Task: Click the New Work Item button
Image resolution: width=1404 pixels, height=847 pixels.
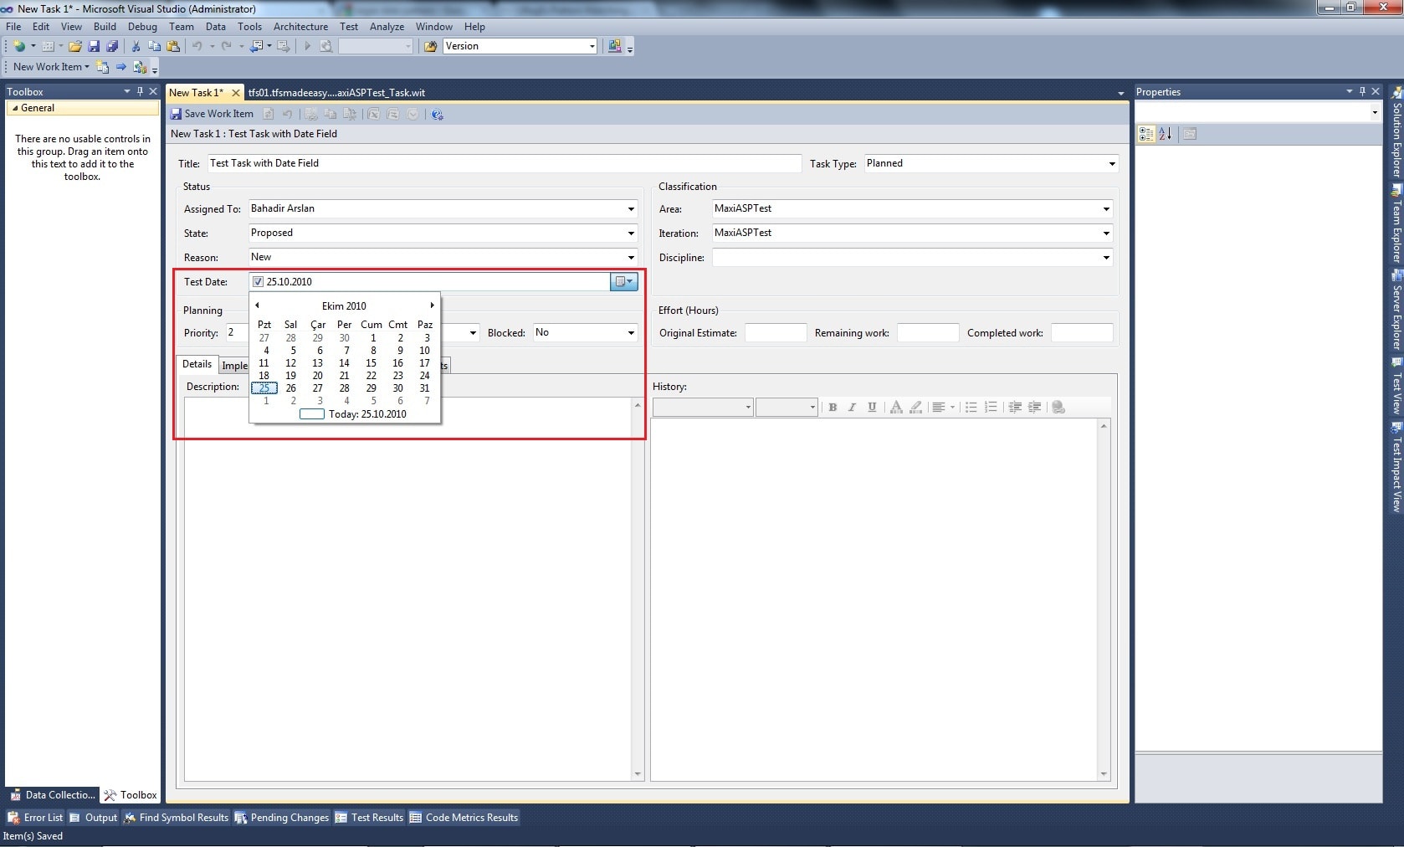Action: click(x=50, y=67)
